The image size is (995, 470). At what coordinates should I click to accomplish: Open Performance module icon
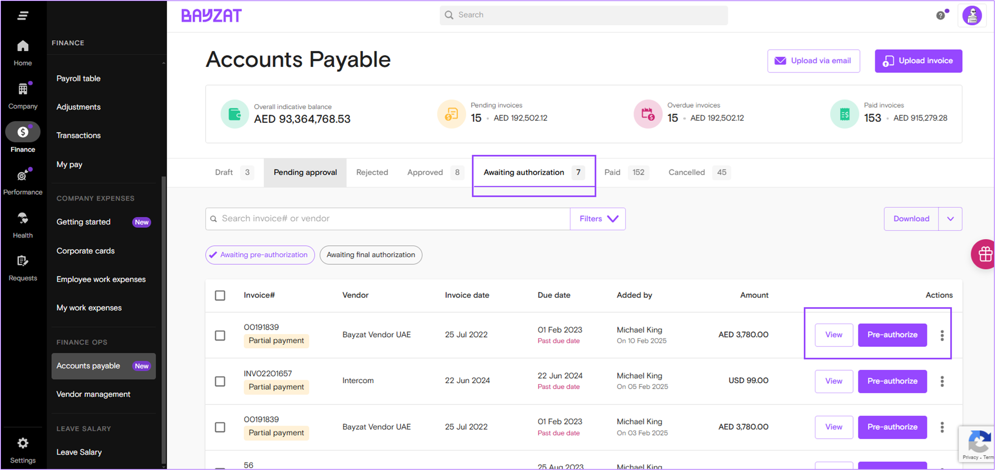pyautogui.click(x=23, y=181)
